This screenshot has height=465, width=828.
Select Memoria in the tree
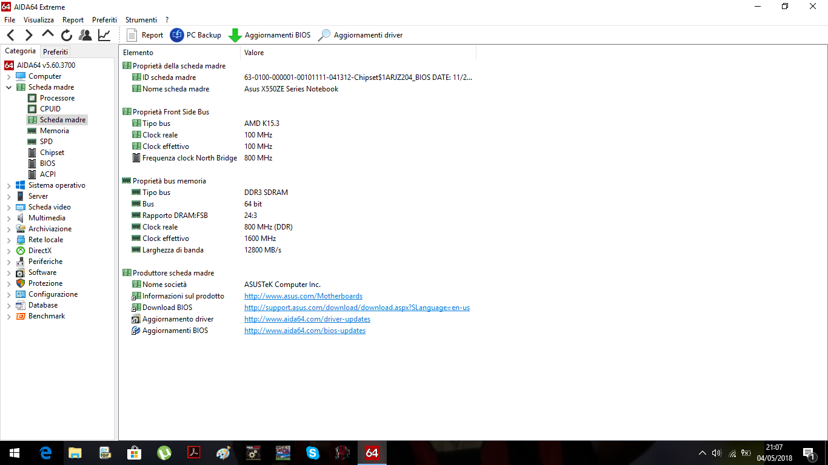[x=55, y=131]
